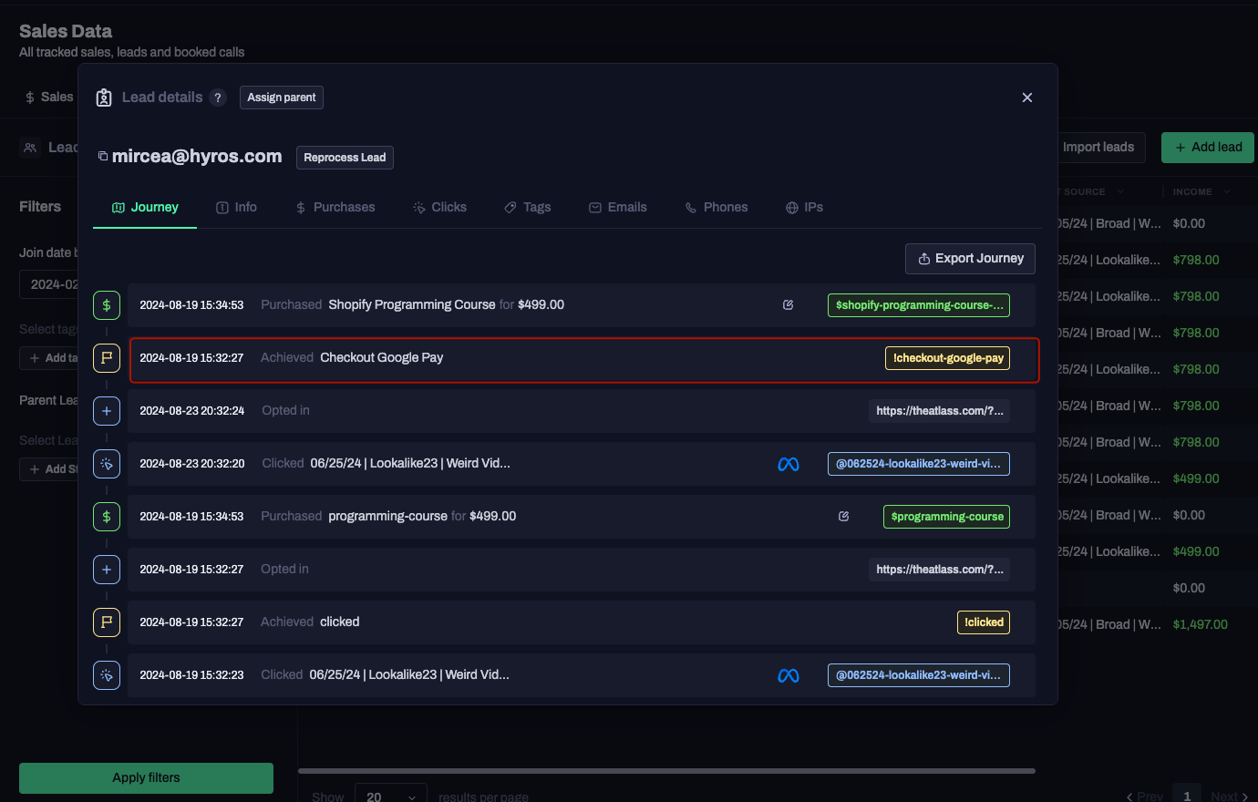Screen dimensions: 1258x802
Task: Click the Lead details clipboard icon
Action: (104, 98)
